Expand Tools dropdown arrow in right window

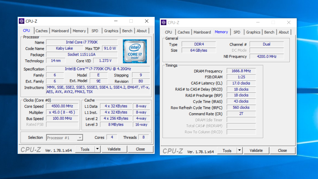(240, 151)
